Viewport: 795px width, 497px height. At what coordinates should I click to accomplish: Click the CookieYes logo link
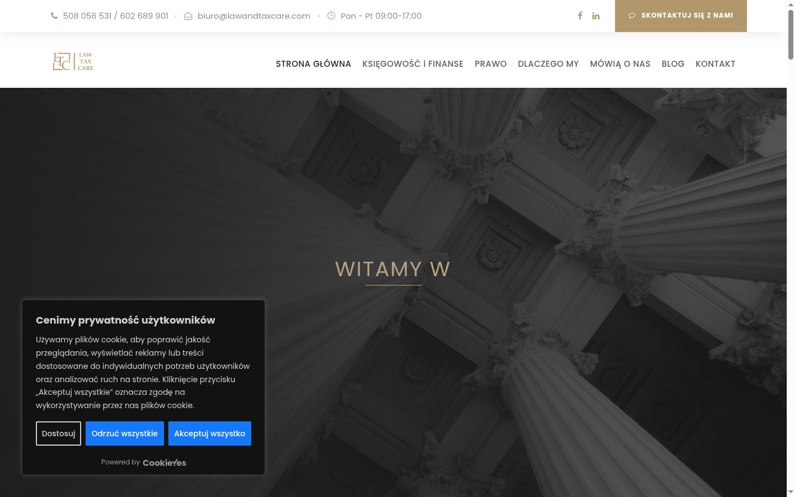165,463
